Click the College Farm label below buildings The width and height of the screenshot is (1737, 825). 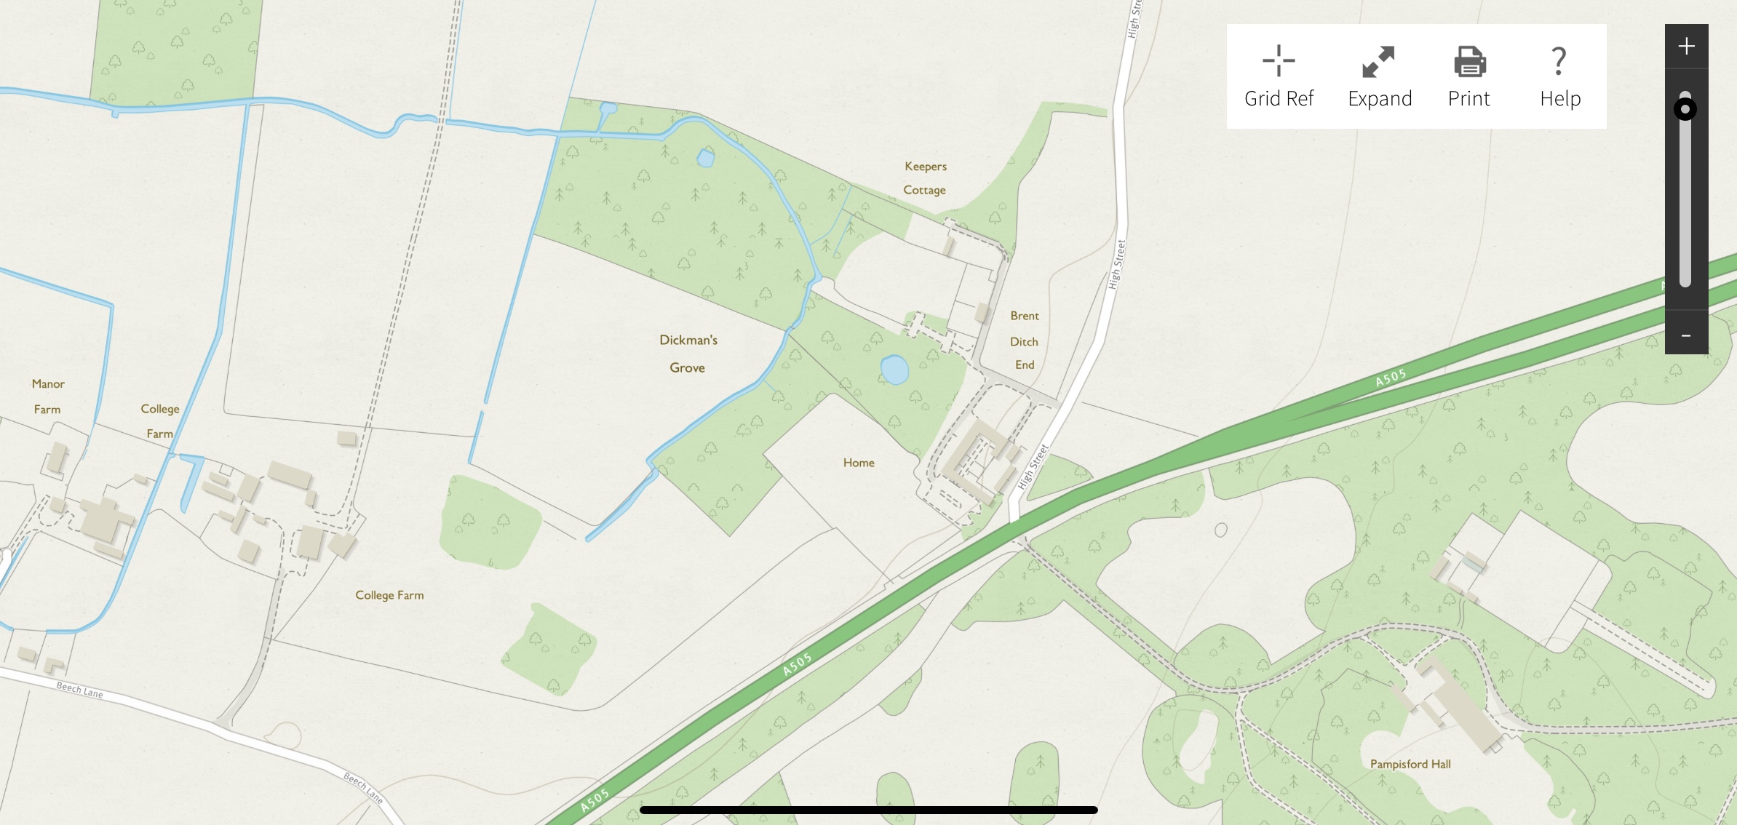coord(389,595)
